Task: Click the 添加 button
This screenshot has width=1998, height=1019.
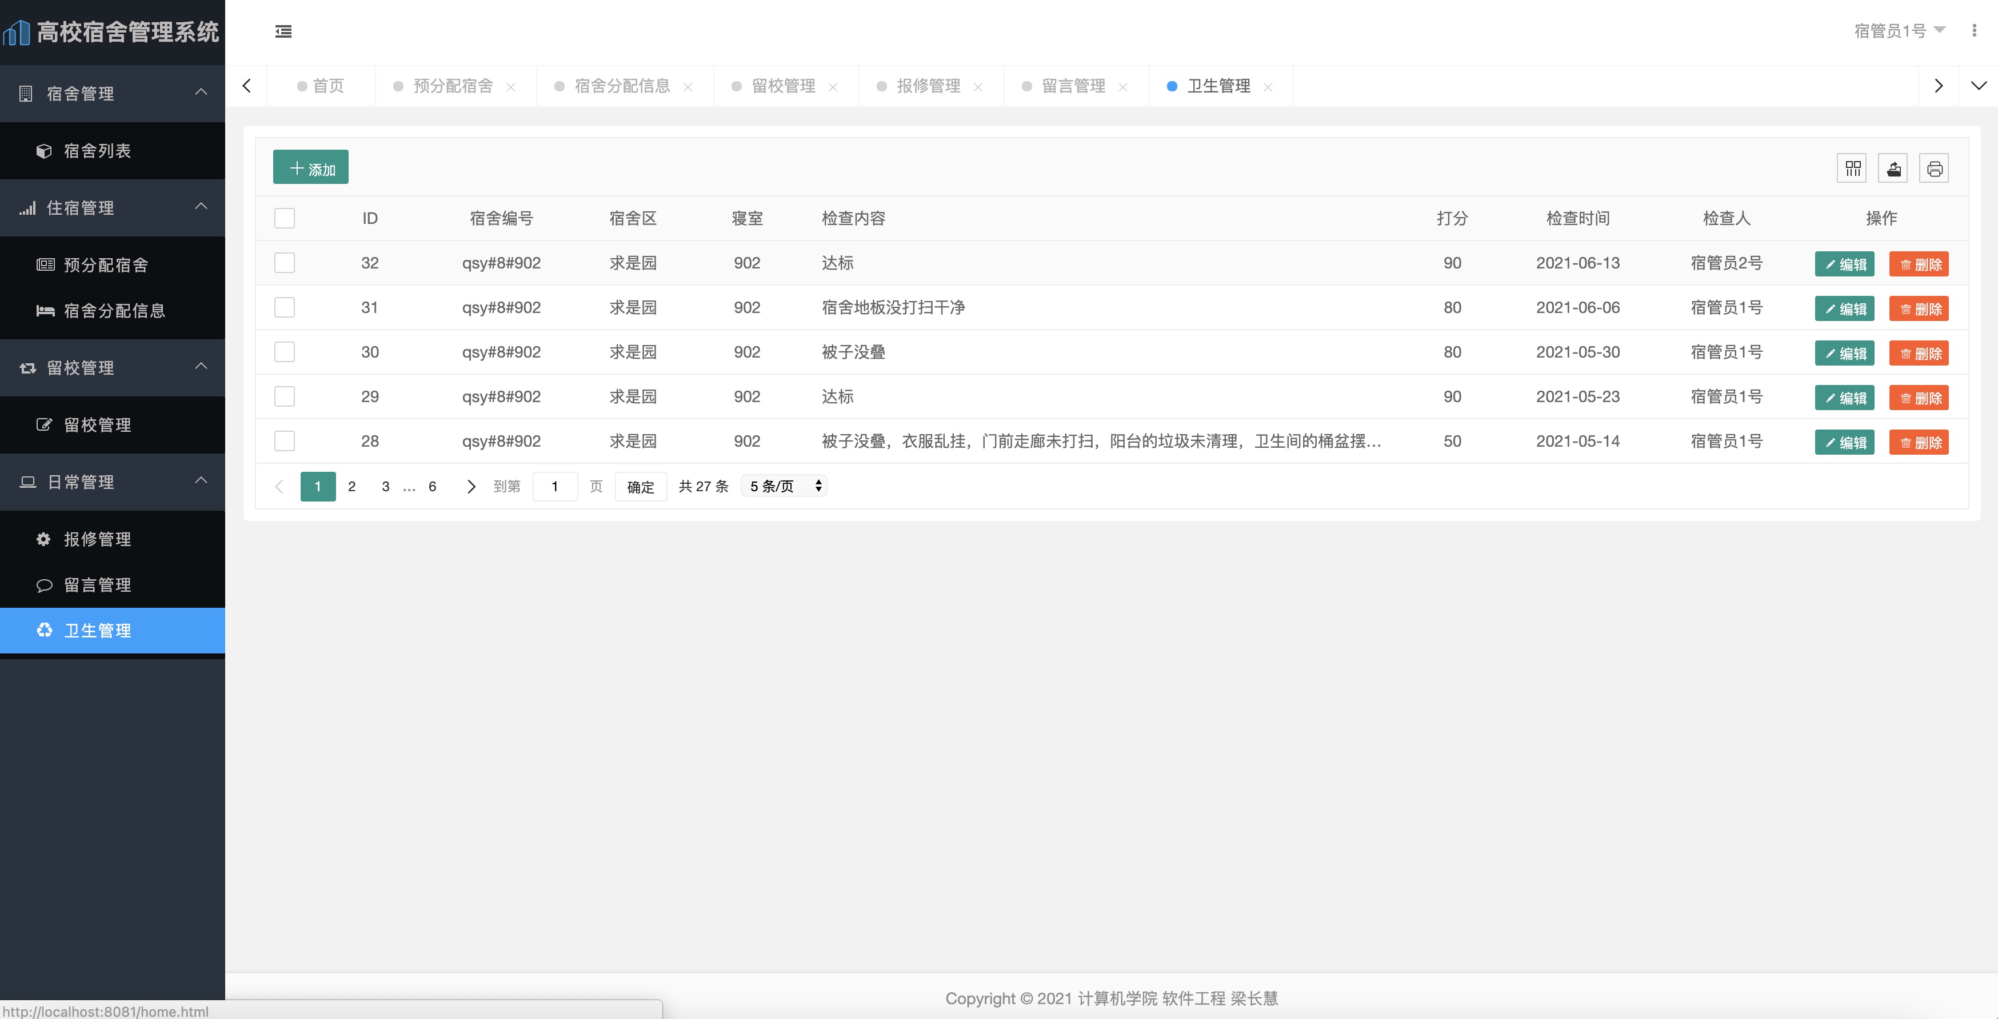Action: pyautogui.click(x=311, y=167)
